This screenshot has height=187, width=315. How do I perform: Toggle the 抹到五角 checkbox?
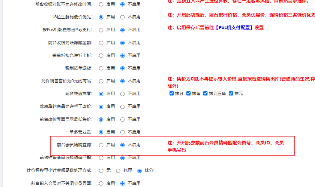click(x=205, y=93)
